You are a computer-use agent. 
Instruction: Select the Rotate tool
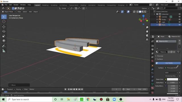(4, 31)
